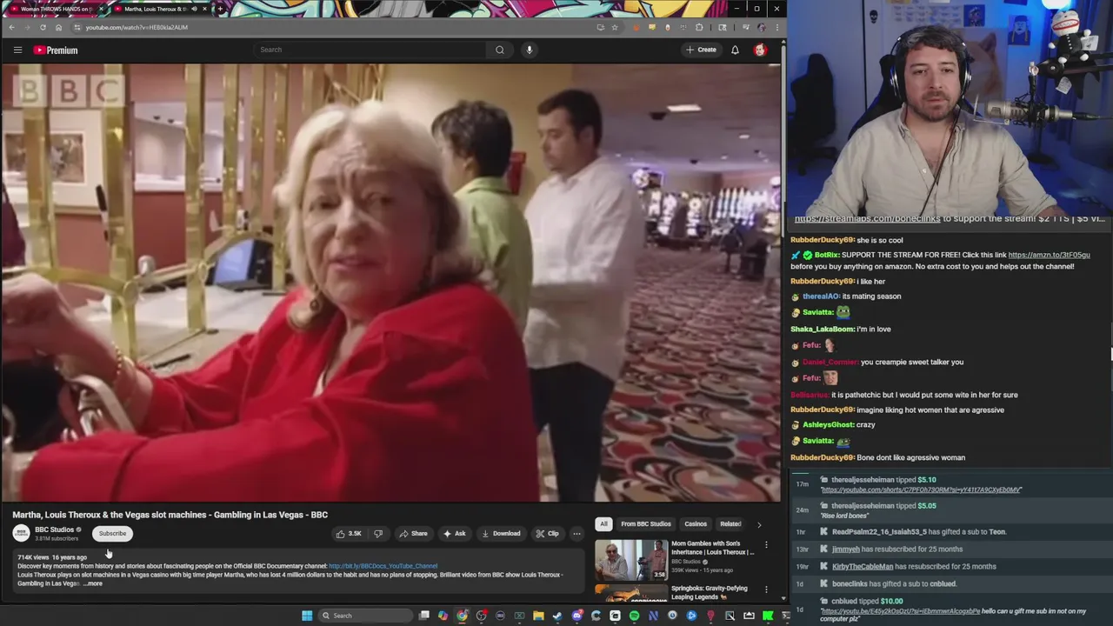Reload the page with the refresh icon
Screen dimensions: 1113x626
tap(43, 27)
